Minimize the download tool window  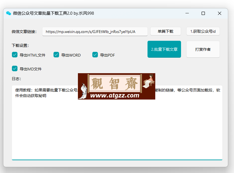point(187,13)
